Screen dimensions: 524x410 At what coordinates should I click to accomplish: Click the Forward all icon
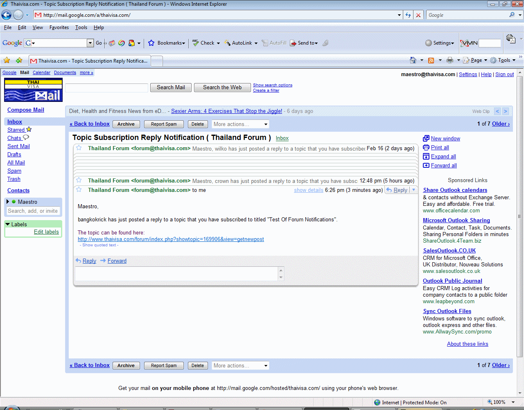coord(426,165)
